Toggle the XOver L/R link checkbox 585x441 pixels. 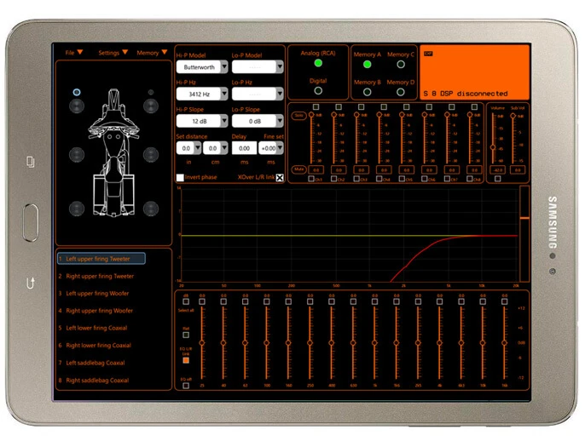[x=279, y=177]
